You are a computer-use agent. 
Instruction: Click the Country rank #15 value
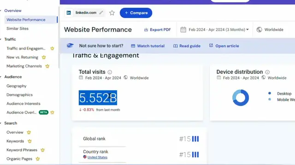185,155
